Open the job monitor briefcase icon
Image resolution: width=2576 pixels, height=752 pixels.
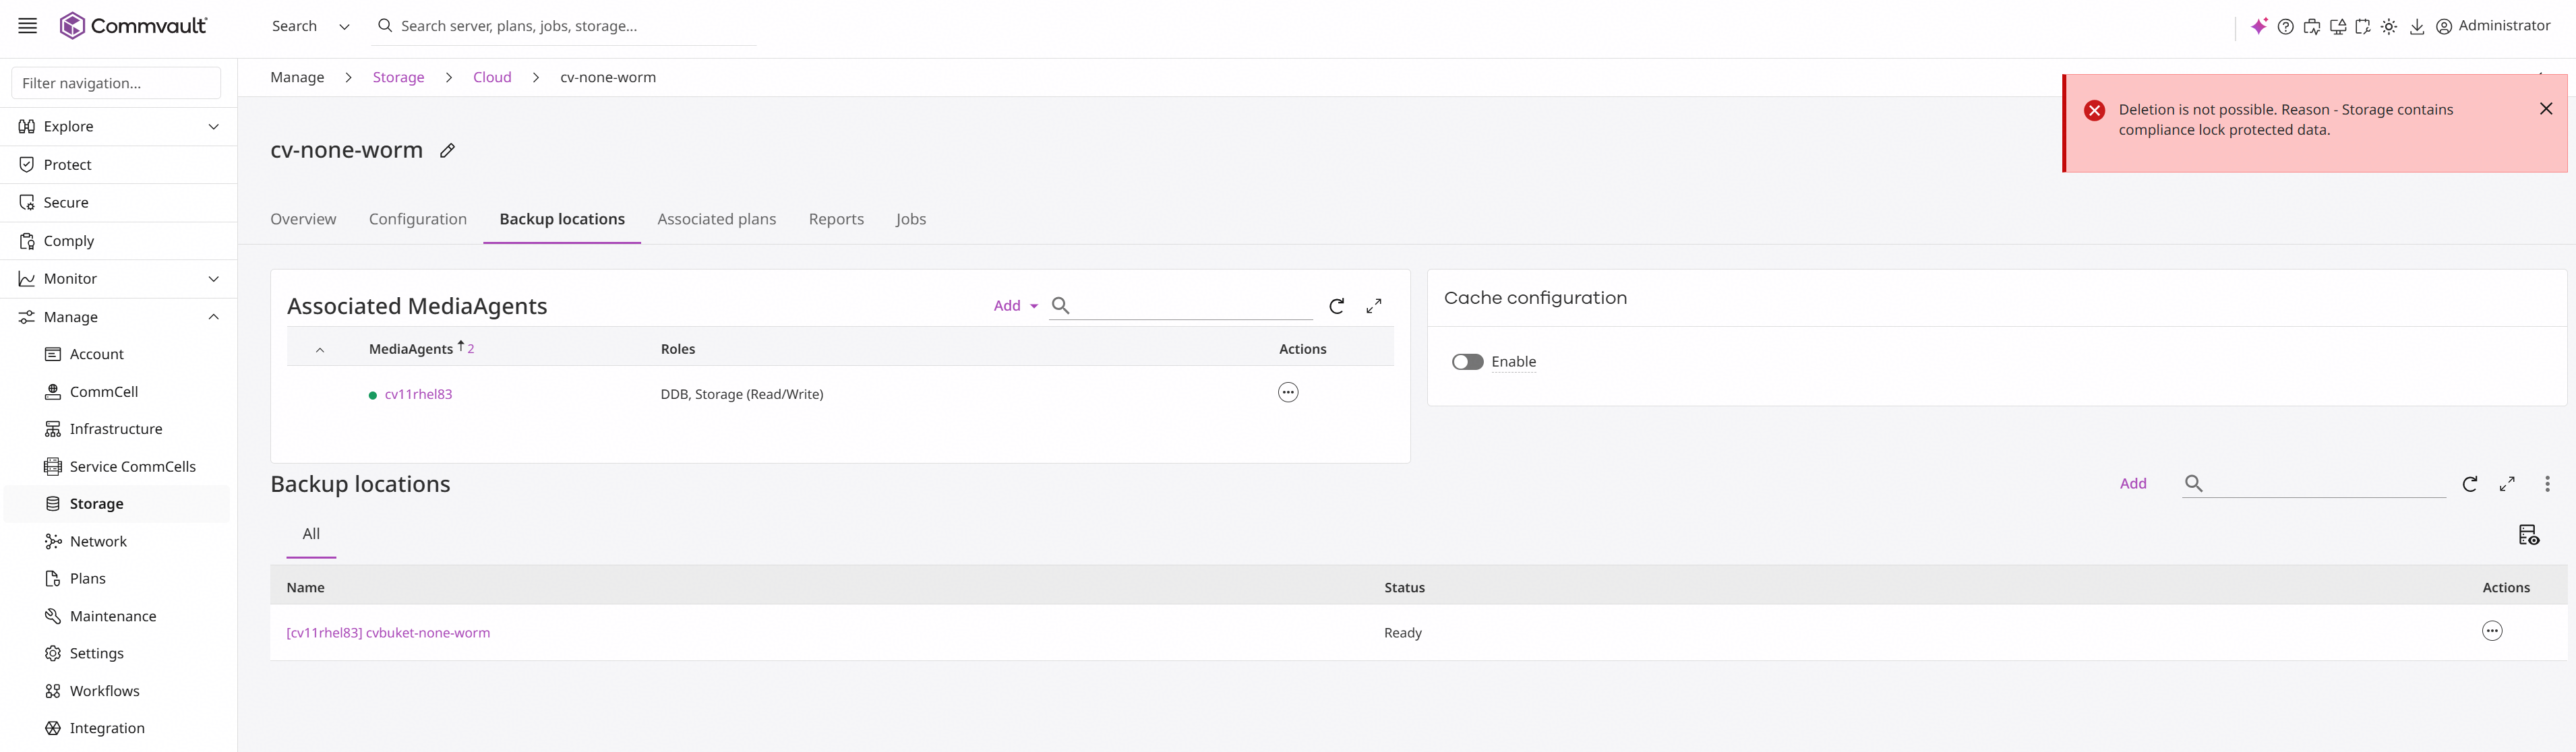[2311, 27]
